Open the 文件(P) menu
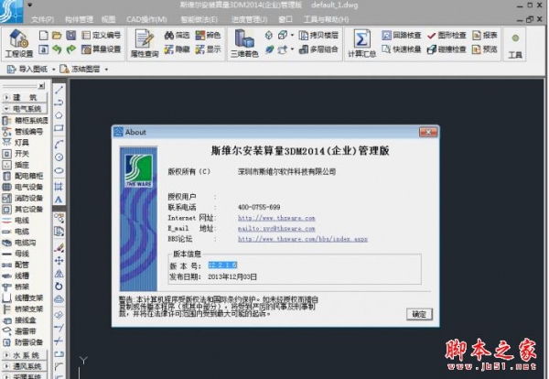The height and width of the screenshot is (379, 549). pos(42,19)
